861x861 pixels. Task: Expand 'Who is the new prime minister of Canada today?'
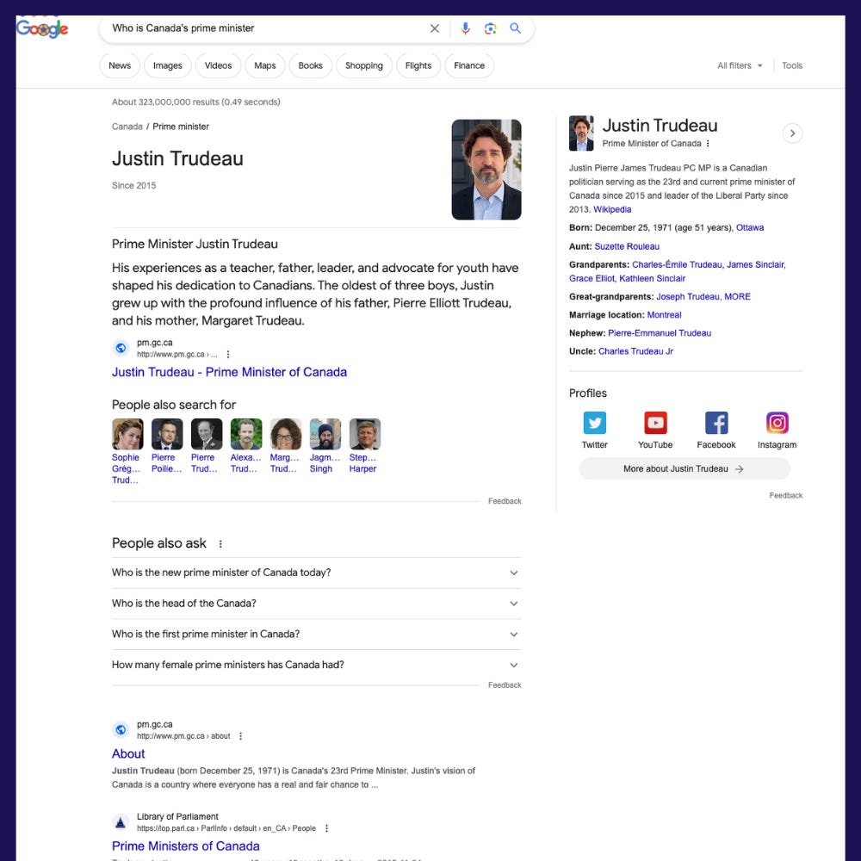pos(316,573)
